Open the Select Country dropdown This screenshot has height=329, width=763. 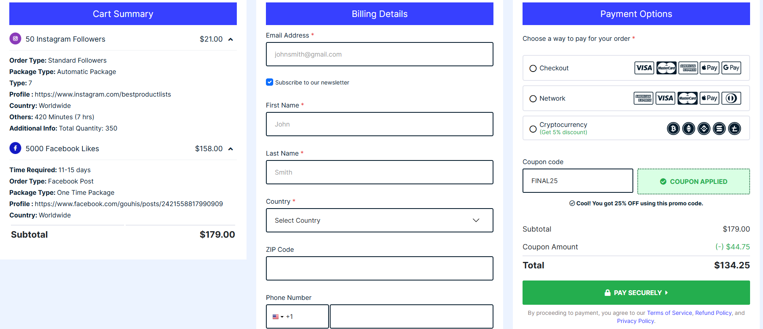(x=379, y=220)
